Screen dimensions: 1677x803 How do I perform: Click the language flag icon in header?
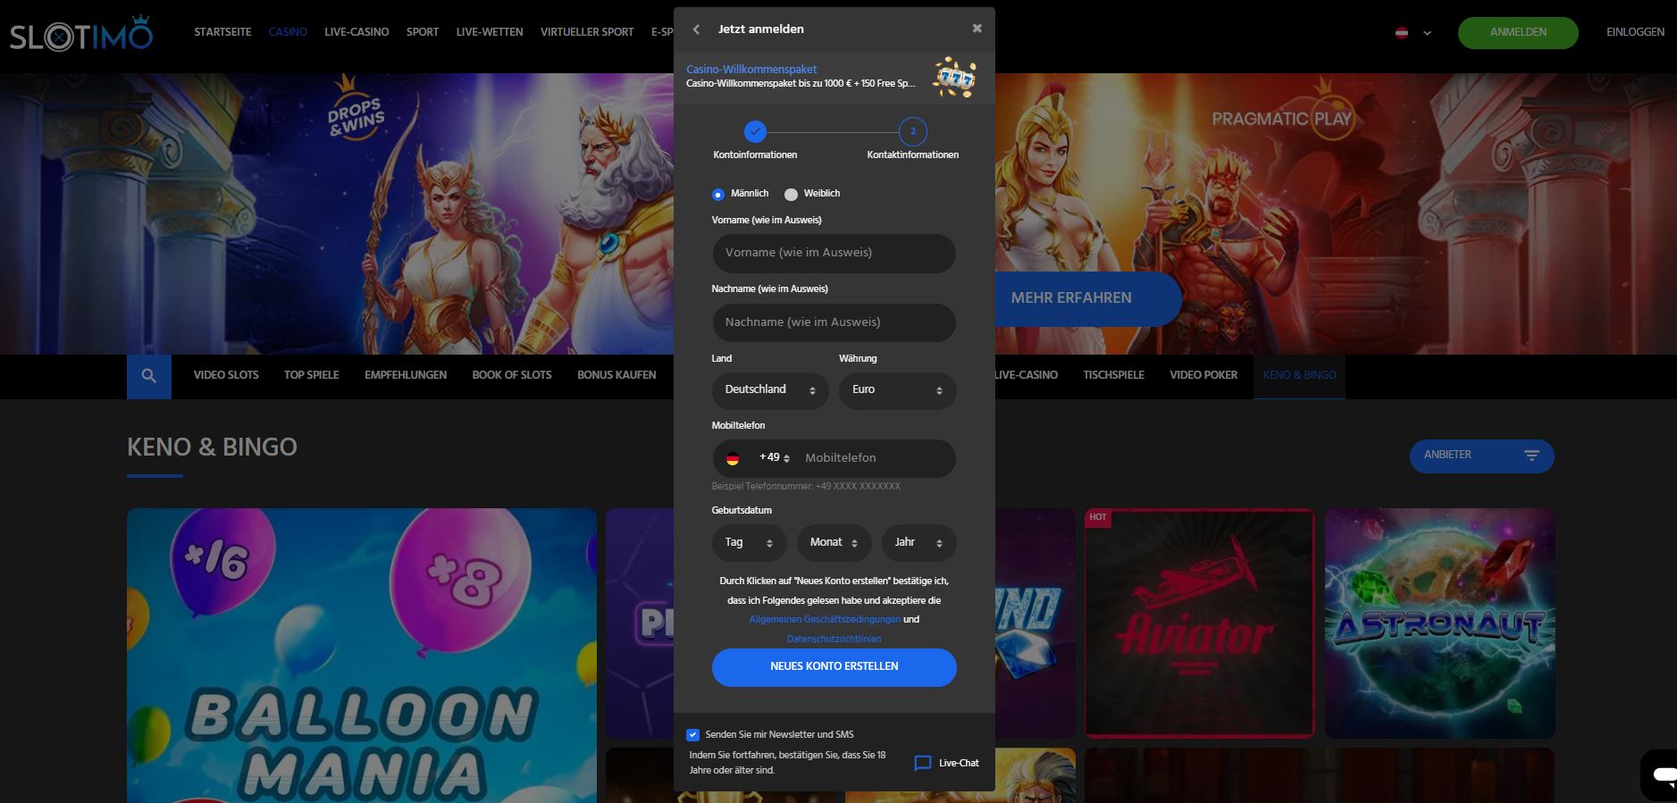click(1402, 33)
